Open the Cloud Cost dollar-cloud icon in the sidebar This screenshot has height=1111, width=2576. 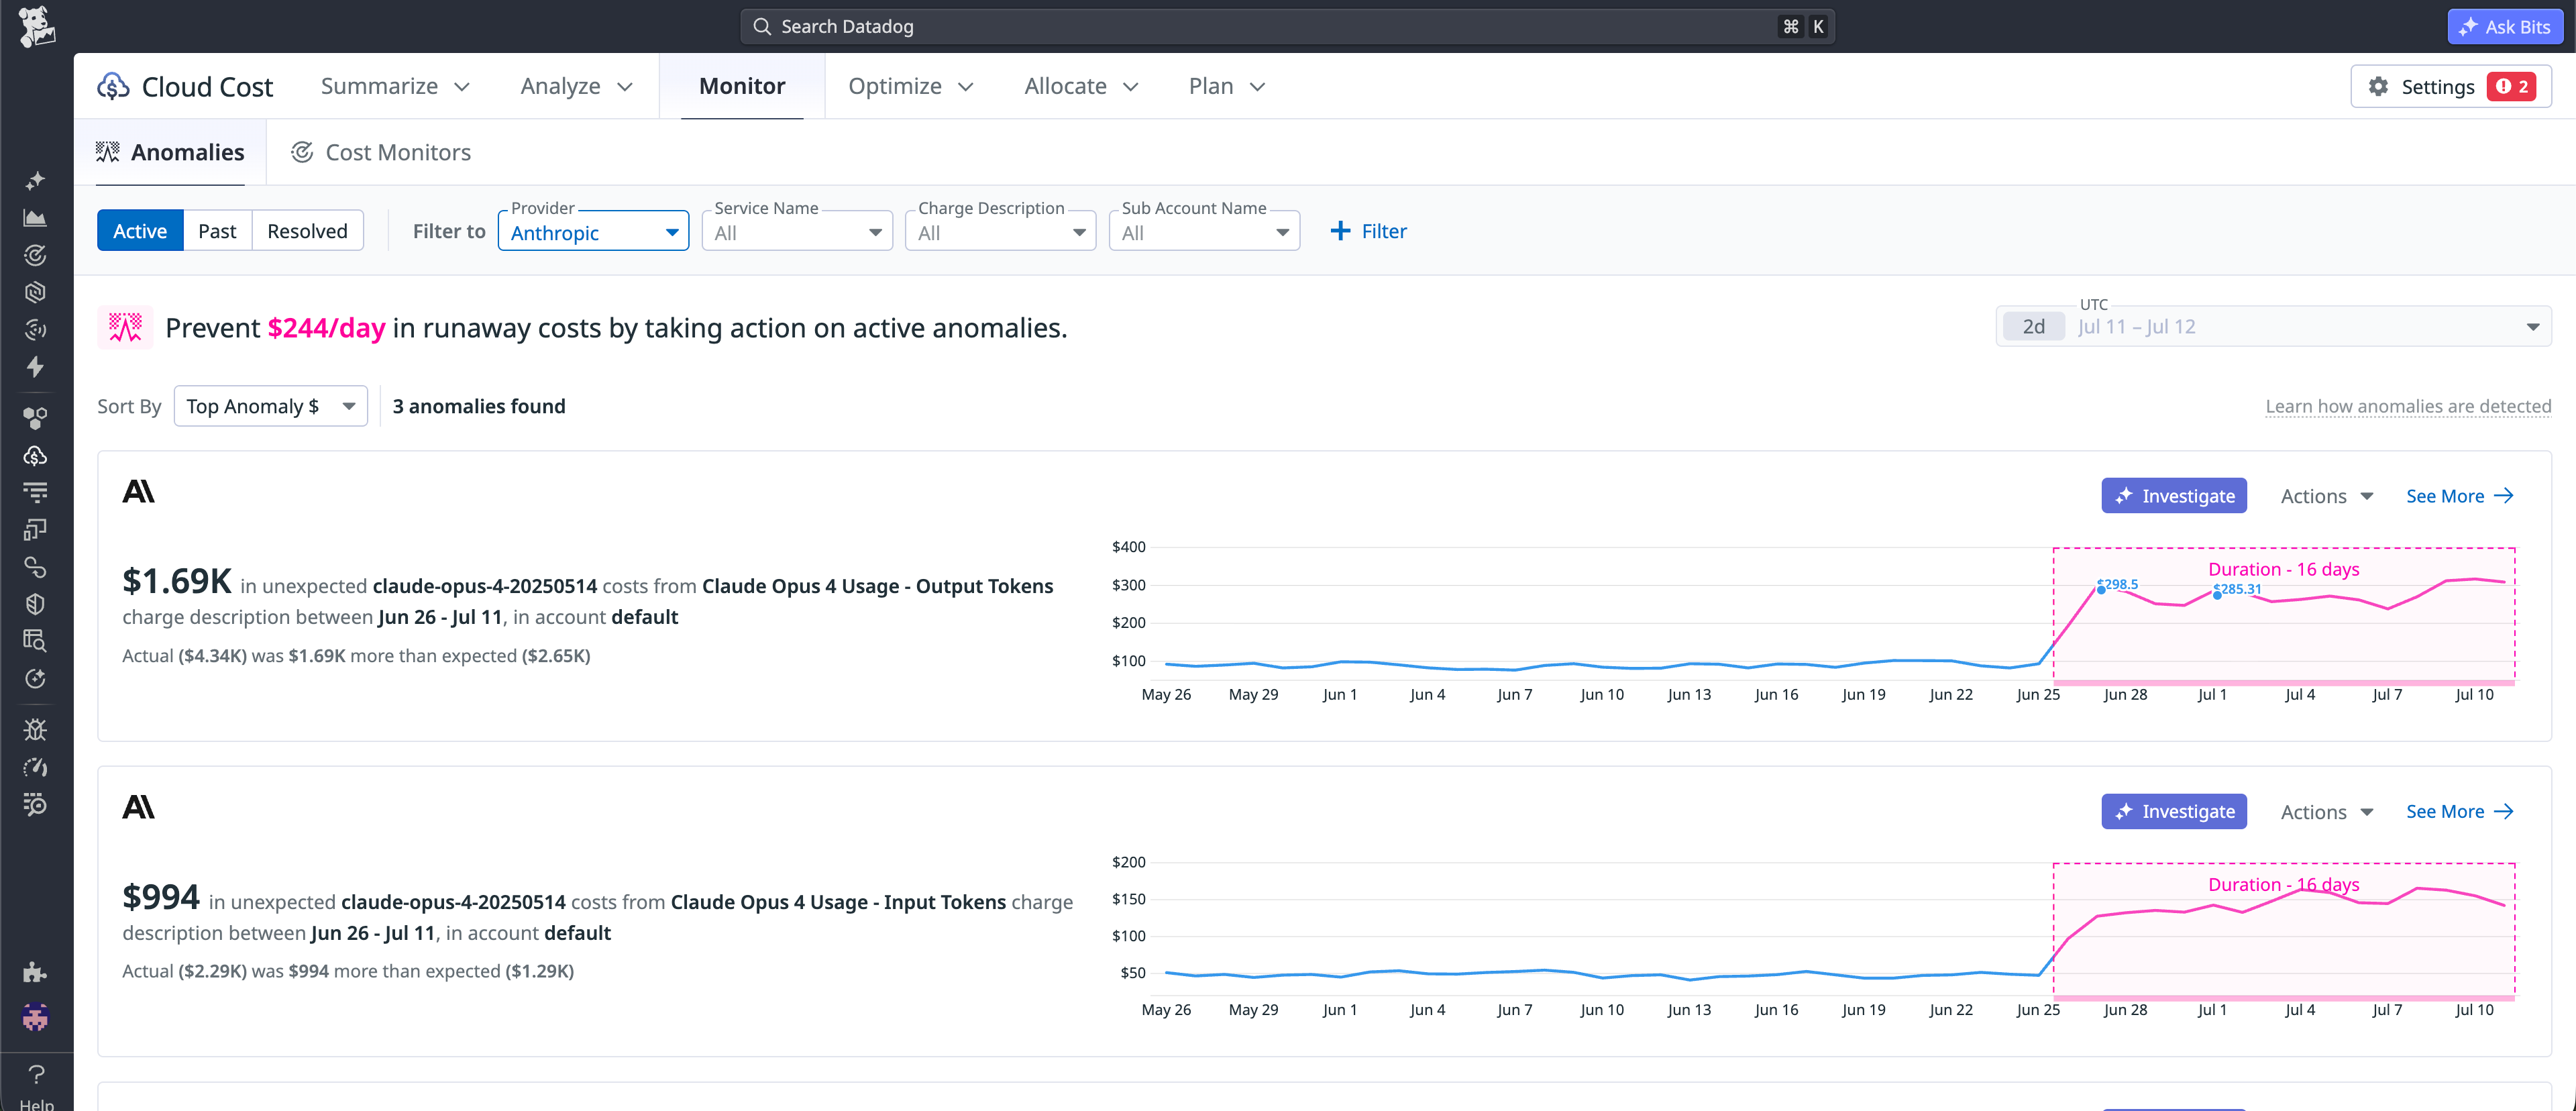coord(35,456)
